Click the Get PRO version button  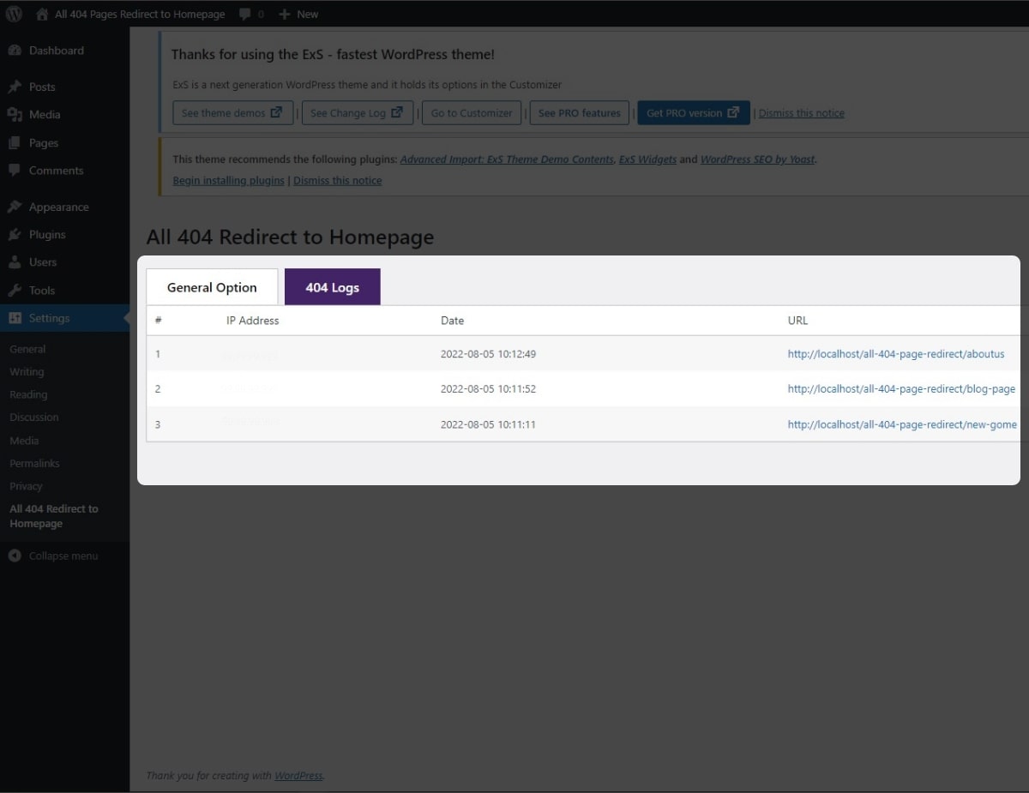694,113
